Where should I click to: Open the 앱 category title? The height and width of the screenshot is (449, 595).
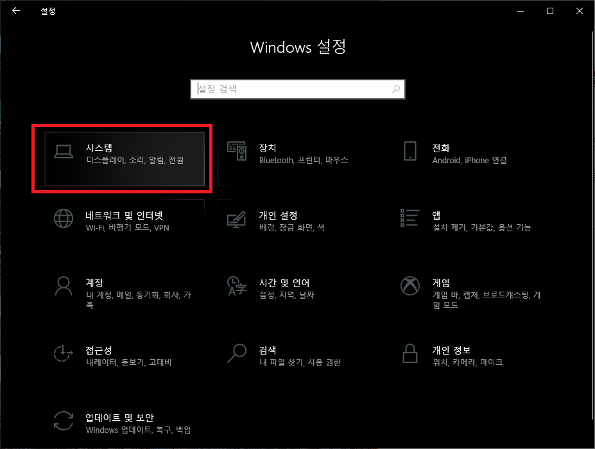click(x=436, y=215)
